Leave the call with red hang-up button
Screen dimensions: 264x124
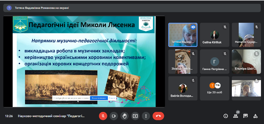158,116
